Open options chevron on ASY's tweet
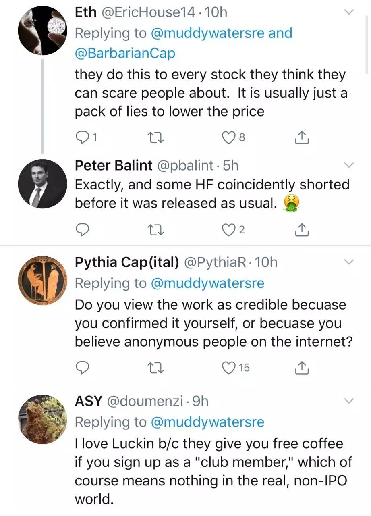 [349, 401]
